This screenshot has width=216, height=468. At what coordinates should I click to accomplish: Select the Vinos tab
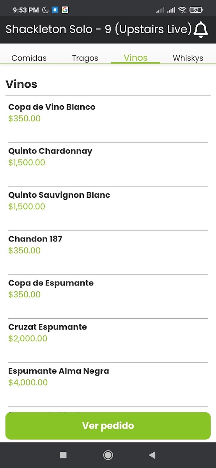[136, 58]
